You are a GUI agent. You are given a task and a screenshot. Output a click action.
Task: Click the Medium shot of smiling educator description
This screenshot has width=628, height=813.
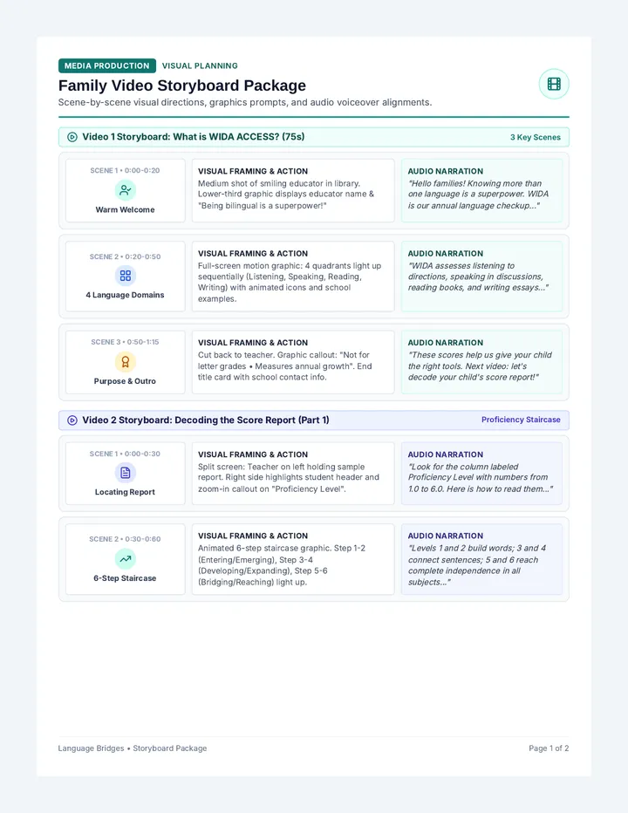click(286, 195)
